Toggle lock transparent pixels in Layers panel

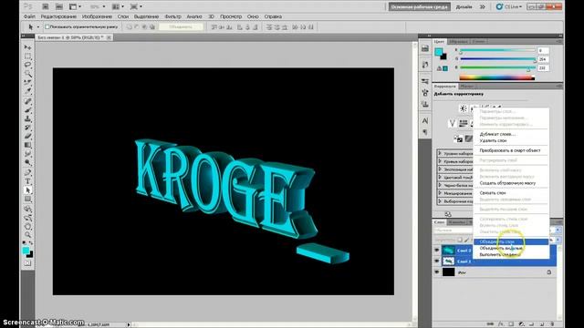pyautogui.click(x=460, y=240)
